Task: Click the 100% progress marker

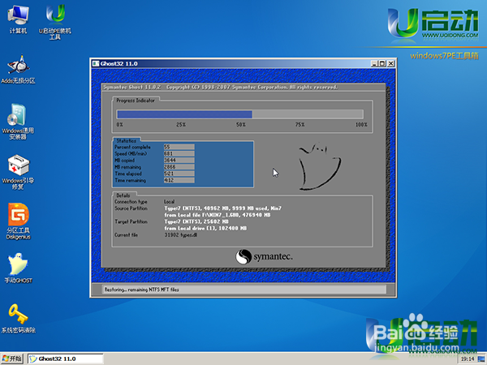Action: (x=361, y=125)
